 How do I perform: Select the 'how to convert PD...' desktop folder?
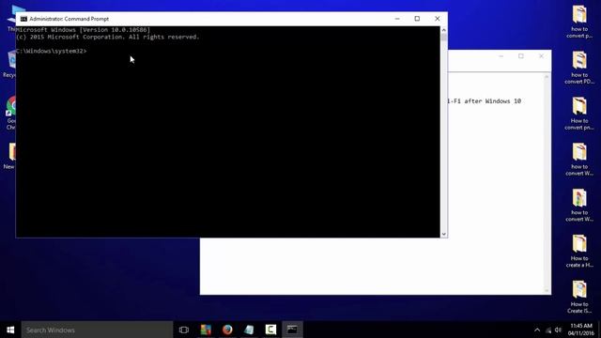pyautogui.click(x=579, y=68)
